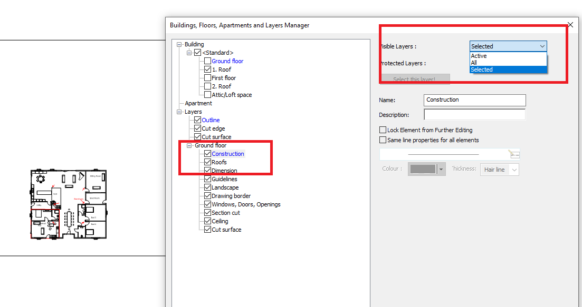The width and height of the screenshot is (582, 307).
Task: Select the Attic/Loft space floor name
Action: click(232, 95)
